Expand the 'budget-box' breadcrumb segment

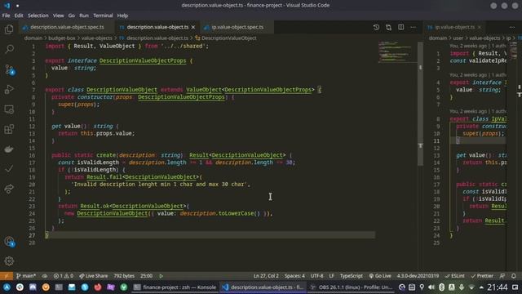62,38
